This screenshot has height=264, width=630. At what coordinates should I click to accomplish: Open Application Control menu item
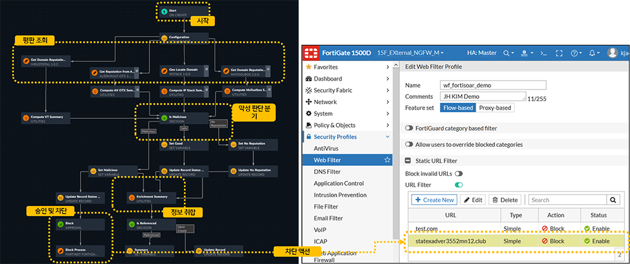[339, 183]
